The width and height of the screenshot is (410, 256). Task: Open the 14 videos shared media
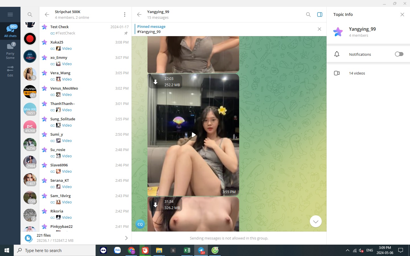(357, 73)
